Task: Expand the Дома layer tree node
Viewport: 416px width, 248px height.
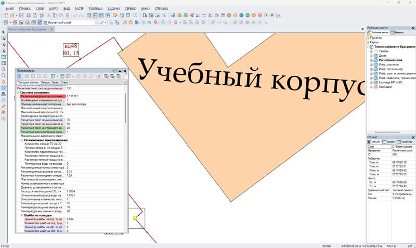Action: pyautogui.click(x=371, y=55)
